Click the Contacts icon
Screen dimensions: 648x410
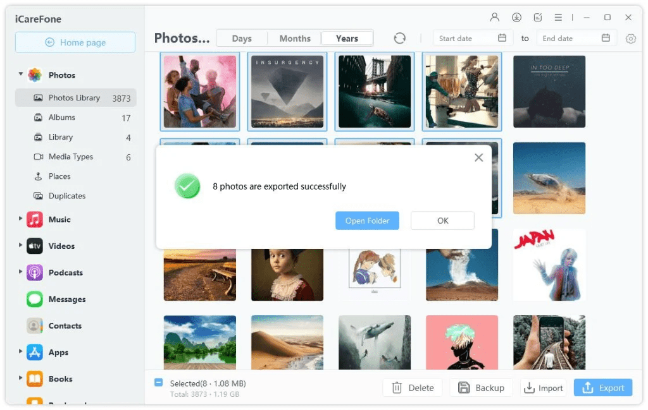pyautogui.click(x=35, y=326)
